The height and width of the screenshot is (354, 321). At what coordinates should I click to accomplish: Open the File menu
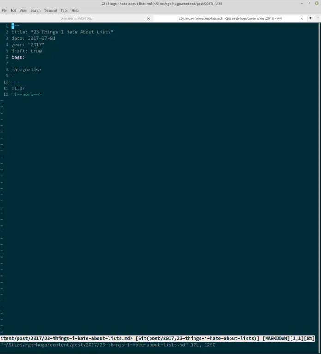tap(4, 10)
